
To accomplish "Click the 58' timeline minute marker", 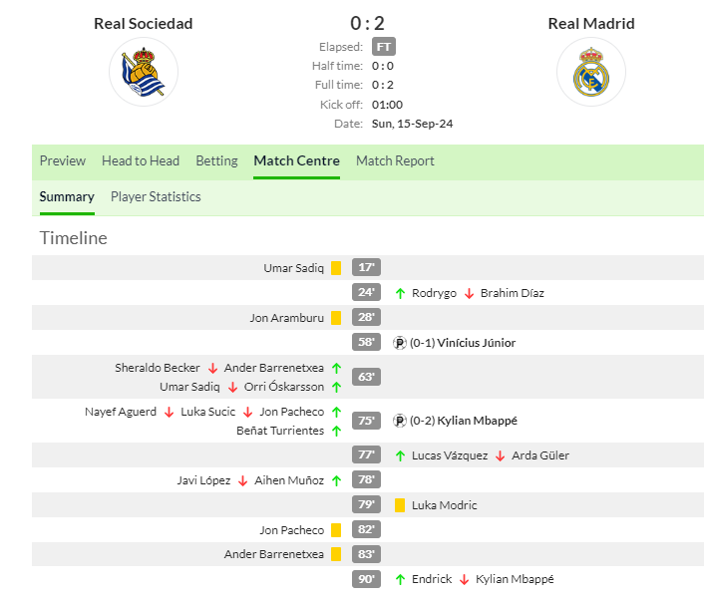I will click(x=367, y=343).
